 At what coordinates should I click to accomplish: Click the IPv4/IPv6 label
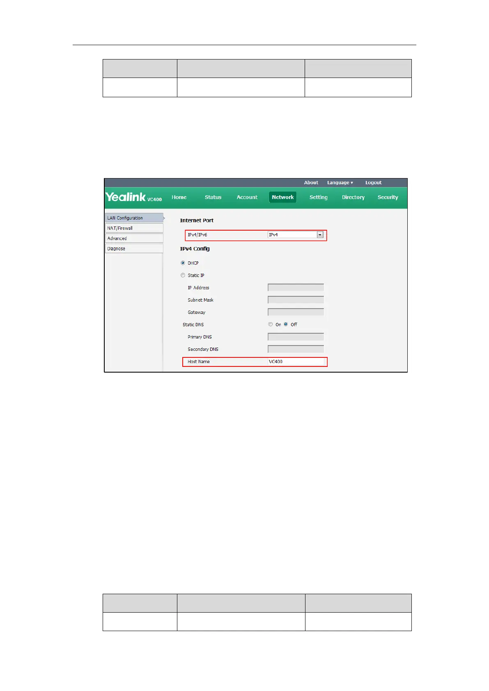[x=197, y=235]
